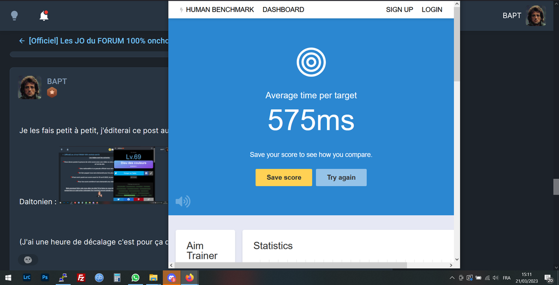
Task: Go back using the forum thread title arrow
Action: pos(22,41)
